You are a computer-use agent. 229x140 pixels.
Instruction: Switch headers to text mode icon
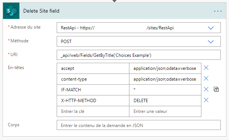216,89
